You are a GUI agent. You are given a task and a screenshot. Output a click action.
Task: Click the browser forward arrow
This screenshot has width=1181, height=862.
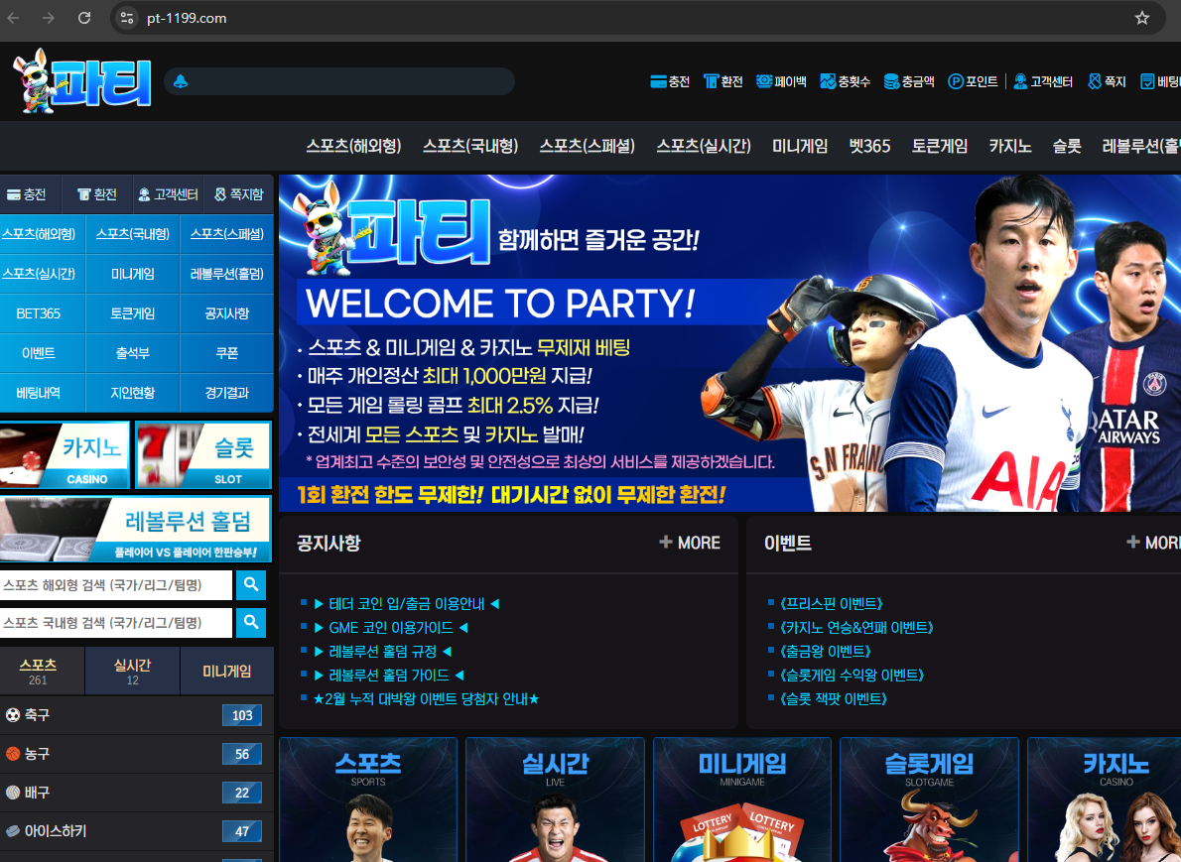pos(49,18)
